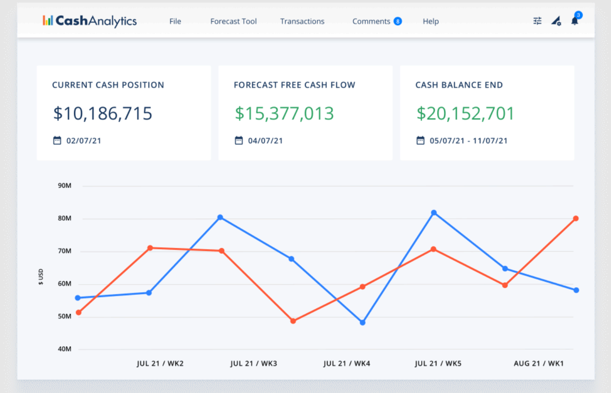Open the filter sliders icon
Screen dimensions: 611x393
[x=537, y=21]
